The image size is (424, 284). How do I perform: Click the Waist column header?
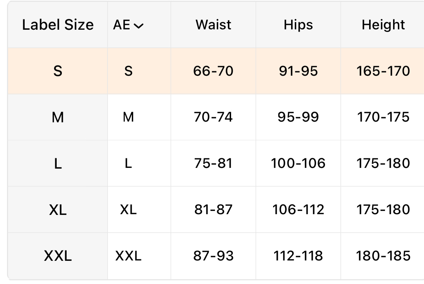tap(213, 25)
